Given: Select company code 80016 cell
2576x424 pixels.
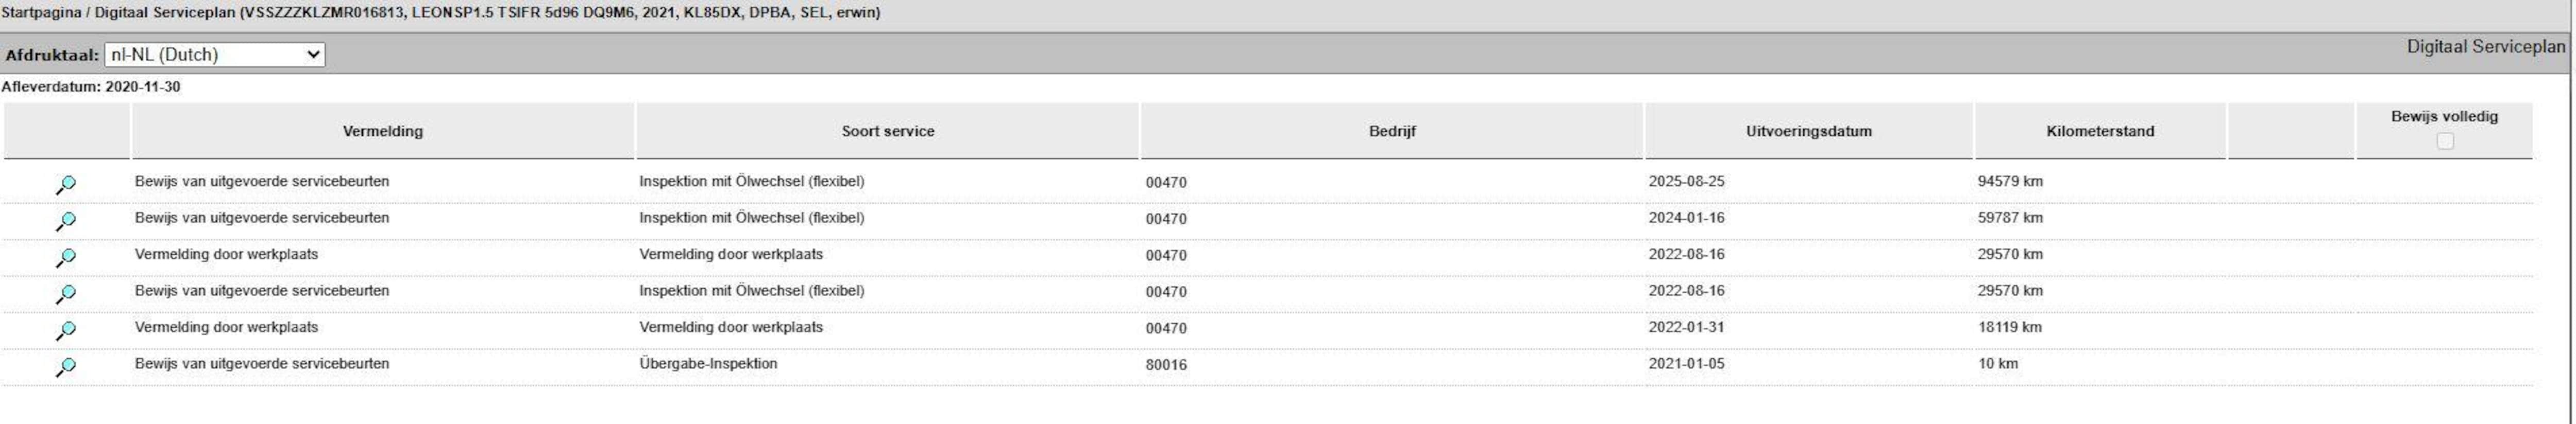Looking at the screenshot, I should pyautogui.click(x=1166, y=365).
